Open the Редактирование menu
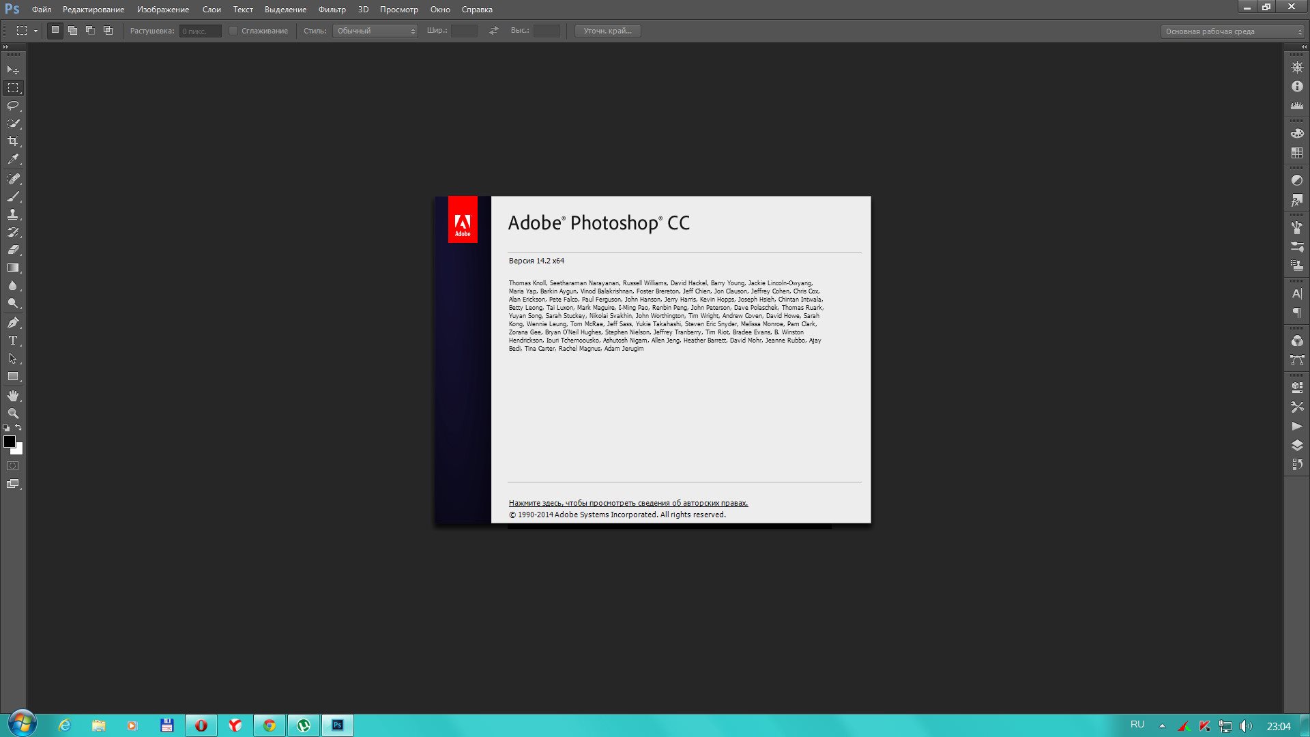 point(93,10)
